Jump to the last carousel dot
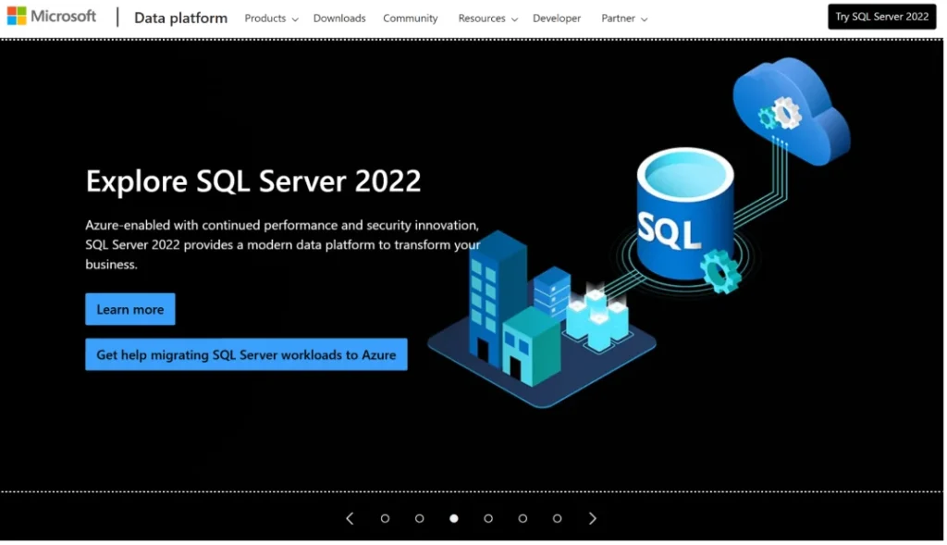947x545 pixels. (x=557, y=518)
